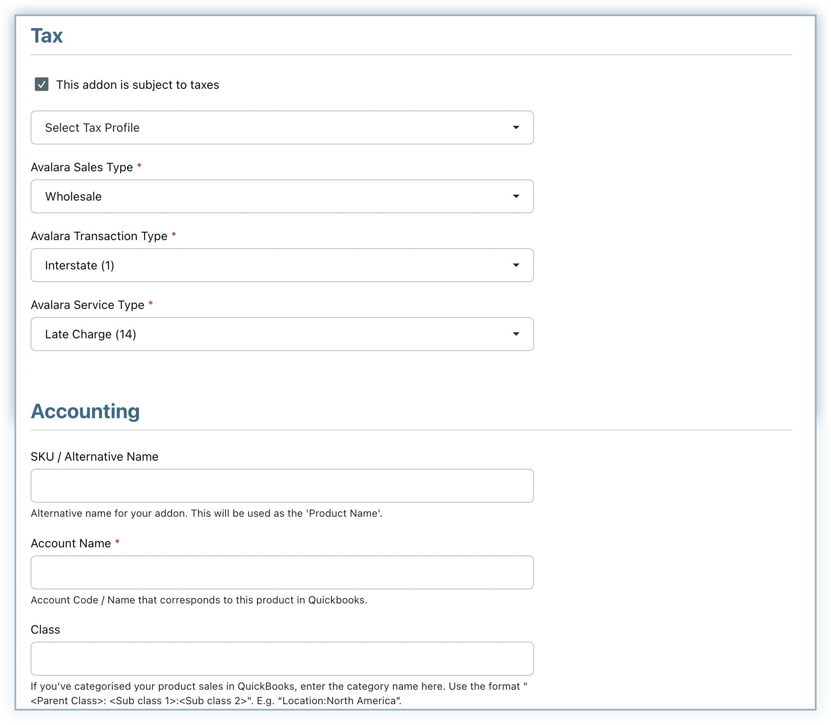Select the Class input field
This screenshot has height=725, width=831.
[x=282, y=659]
